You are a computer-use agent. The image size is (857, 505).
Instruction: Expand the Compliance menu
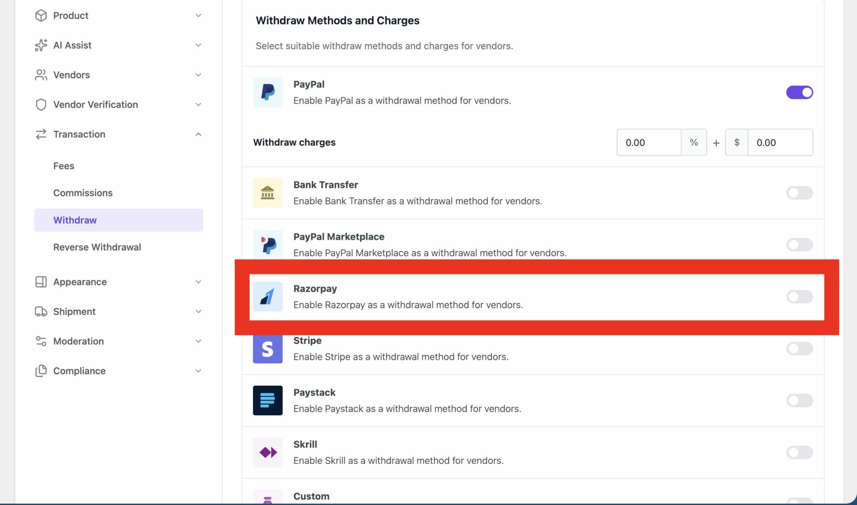[x=198, y=371]
